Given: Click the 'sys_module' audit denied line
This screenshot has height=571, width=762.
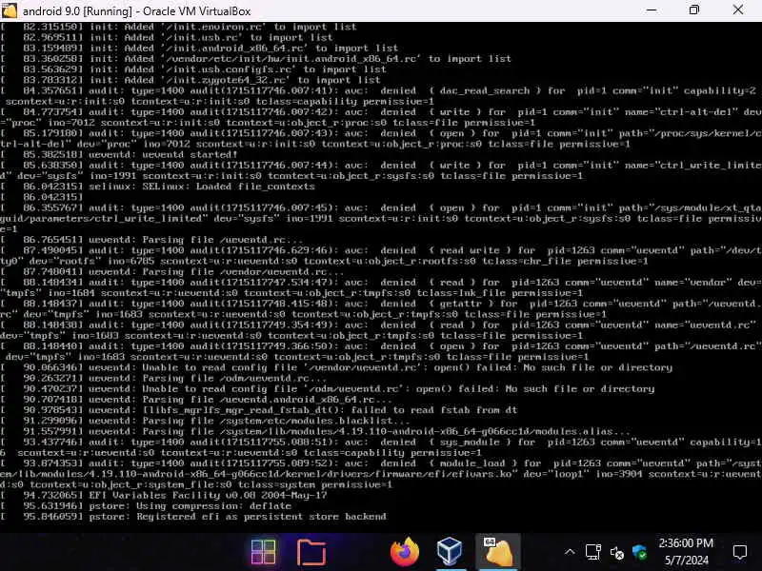Looking at the screenshot, I should tap(381, 447).
